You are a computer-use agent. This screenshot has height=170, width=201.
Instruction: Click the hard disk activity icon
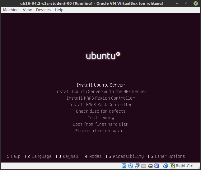pyautogui.click(x=124, y=166)
